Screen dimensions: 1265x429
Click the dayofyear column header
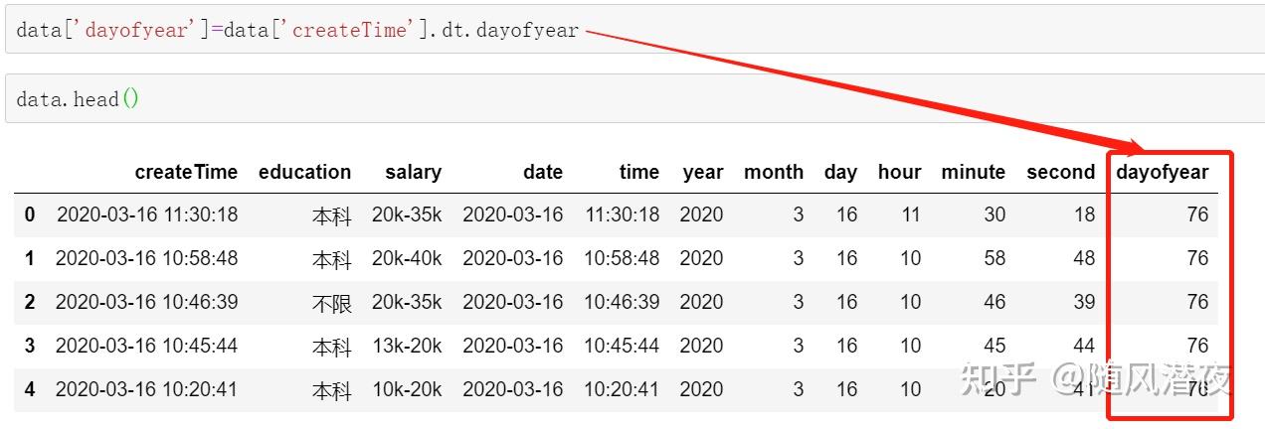(x=1162, y=172)
